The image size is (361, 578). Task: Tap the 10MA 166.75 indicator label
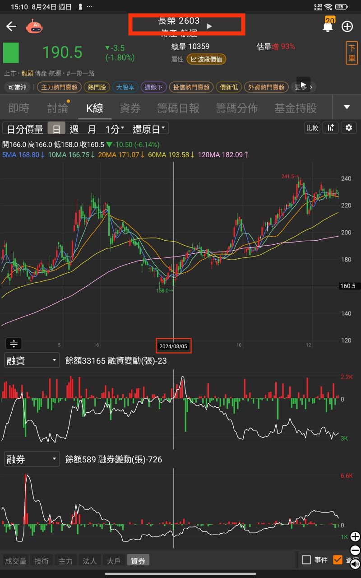(71, 154)
